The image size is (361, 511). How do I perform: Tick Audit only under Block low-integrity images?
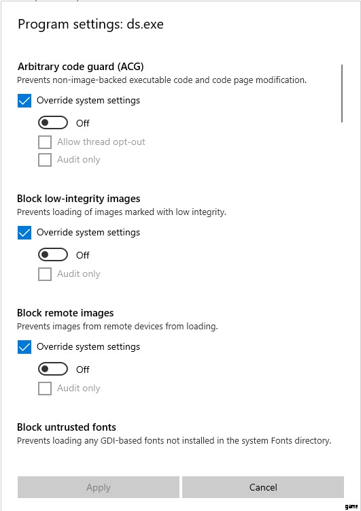45,274
